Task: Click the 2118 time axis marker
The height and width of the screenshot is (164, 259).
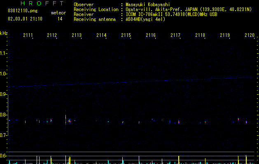Action: click(200, 35)
